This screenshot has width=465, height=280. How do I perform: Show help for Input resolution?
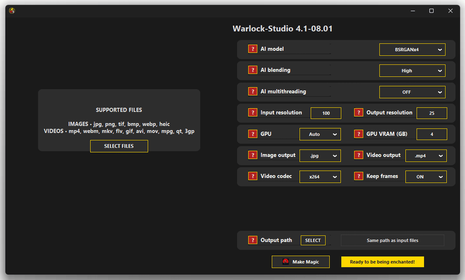point(253,113)
